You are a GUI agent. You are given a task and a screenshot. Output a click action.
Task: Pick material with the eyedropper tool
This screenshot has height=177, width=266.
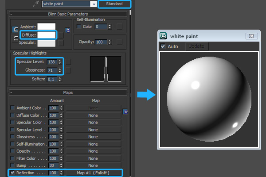pyautogui.click(x=35, y=4)
